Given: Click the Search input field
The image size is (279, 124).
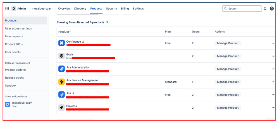Looking at the screenshot, I should [x=242, y=9].
